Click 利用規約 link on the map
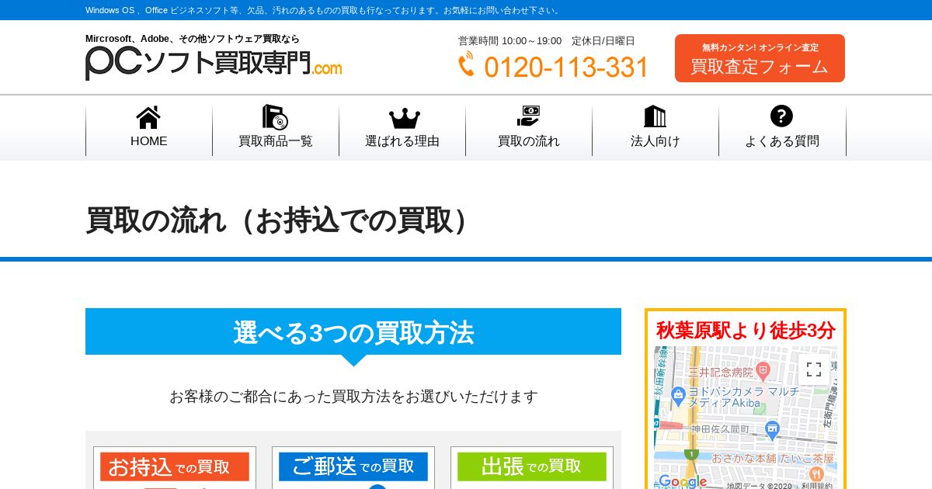Image resolution: width=932 pixels, height=489 pixels. click(x=815, y=485)
